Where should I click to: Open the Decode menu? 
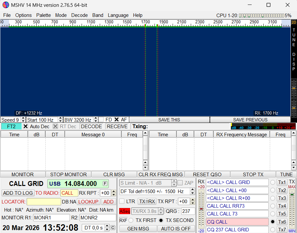click(79, 15)
